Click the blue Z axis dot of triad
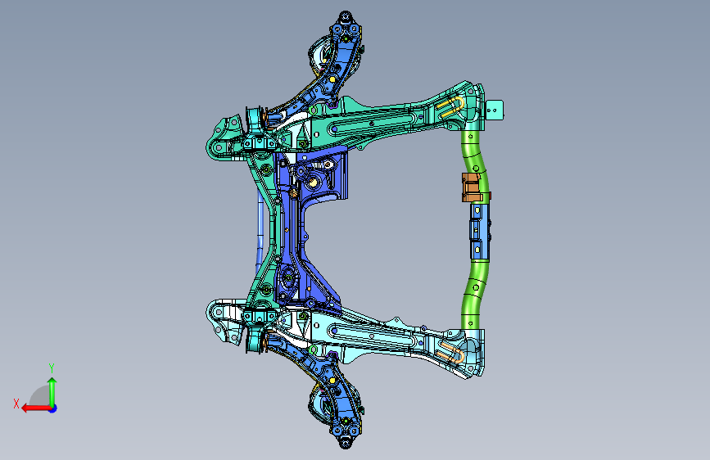Viewport: 710px width, 460px height. coord(53,408)
